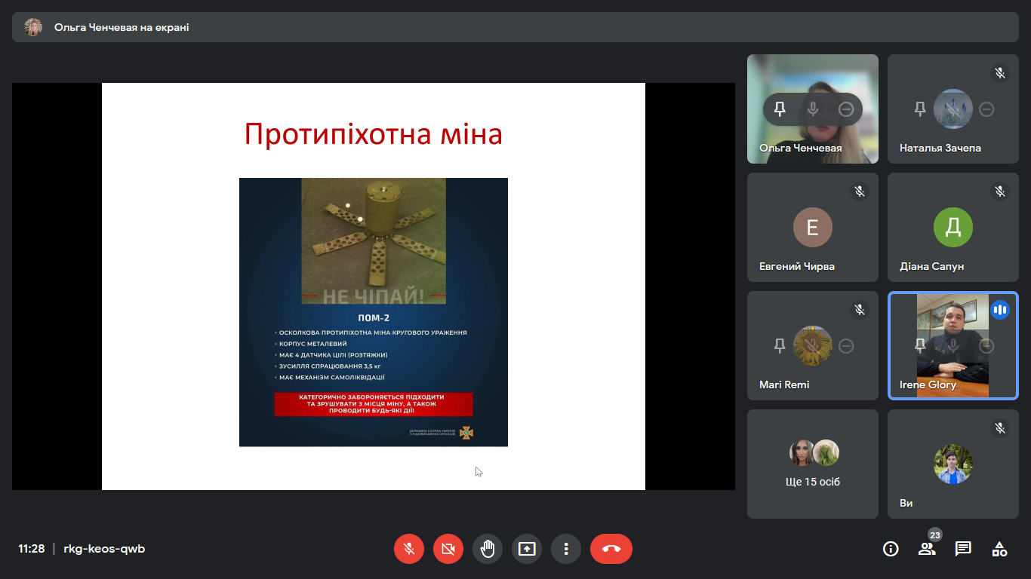Screen dimensions: 1031x579
Task: Click the participant count badge 23
Action: 935,535
